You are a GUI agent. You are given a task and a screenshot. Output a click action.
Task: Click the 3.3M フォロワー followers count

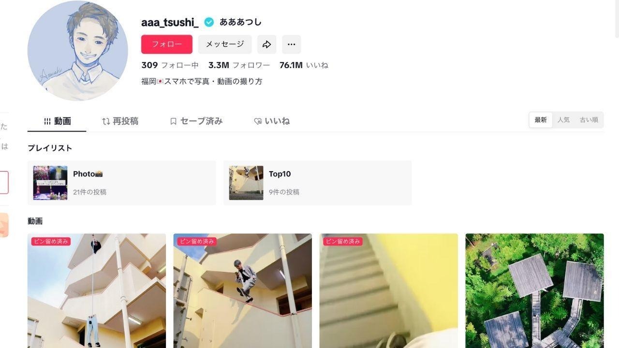pyautogui.click(x=239, y=65)
